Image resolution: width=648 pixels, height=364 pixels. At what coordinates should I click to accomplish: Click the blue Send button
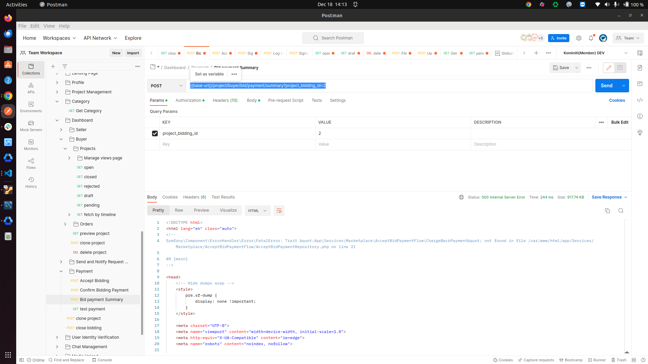pyautogui.click(x=606, y=86)
